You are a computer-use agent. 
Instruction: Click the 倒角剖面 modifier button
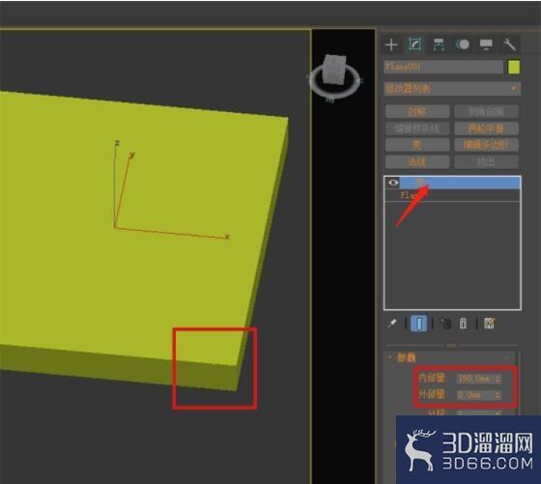486,111
